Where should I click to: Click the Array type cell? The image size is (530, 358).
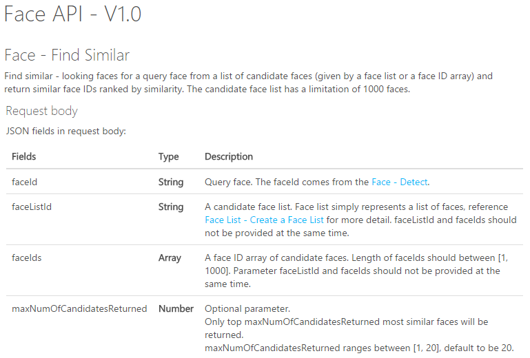coord(170,257)
